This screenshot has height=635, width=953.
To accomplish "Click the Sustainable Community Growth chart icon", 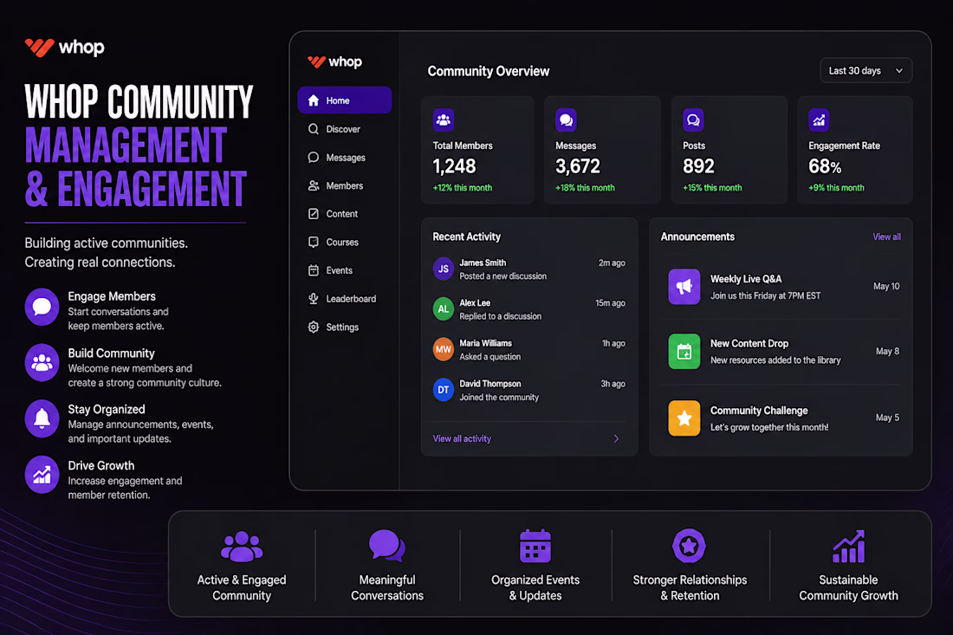I will [848, 547].
